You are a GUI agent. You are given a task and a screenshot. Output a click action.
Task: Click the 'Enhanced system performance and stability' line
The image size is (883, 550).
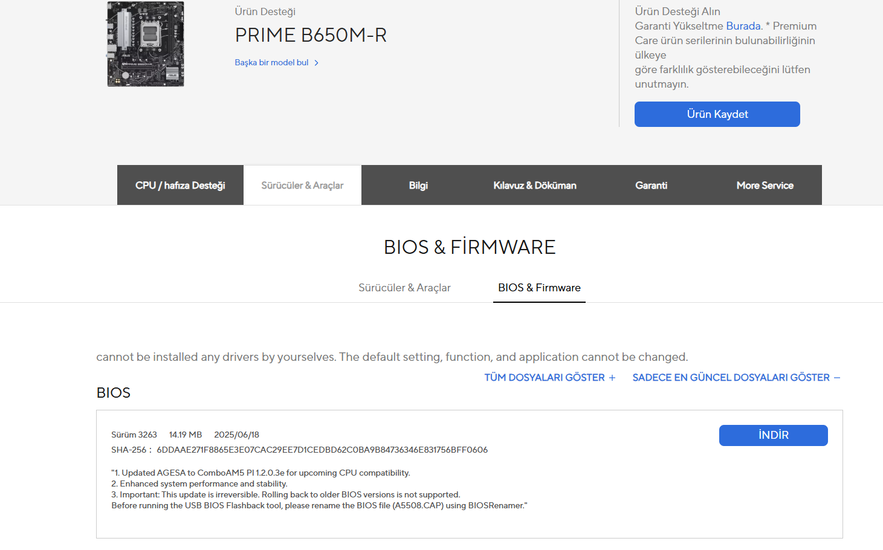199,484
